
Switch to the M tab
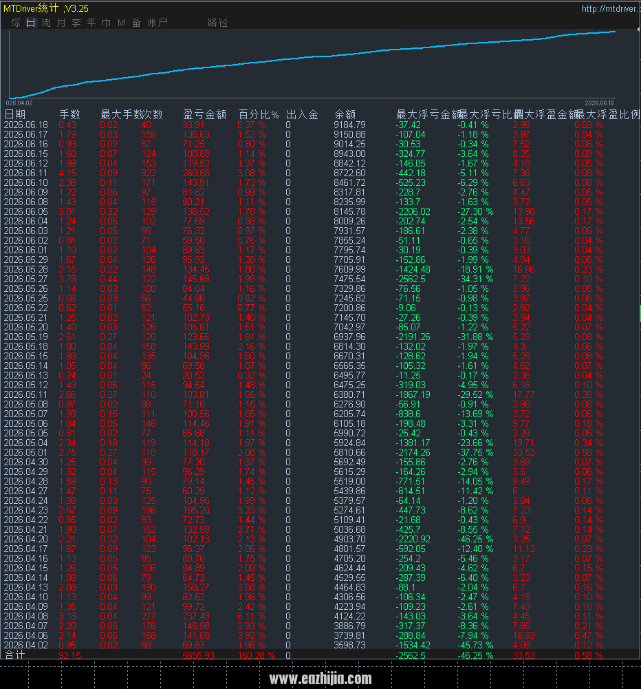coord(121,23)
